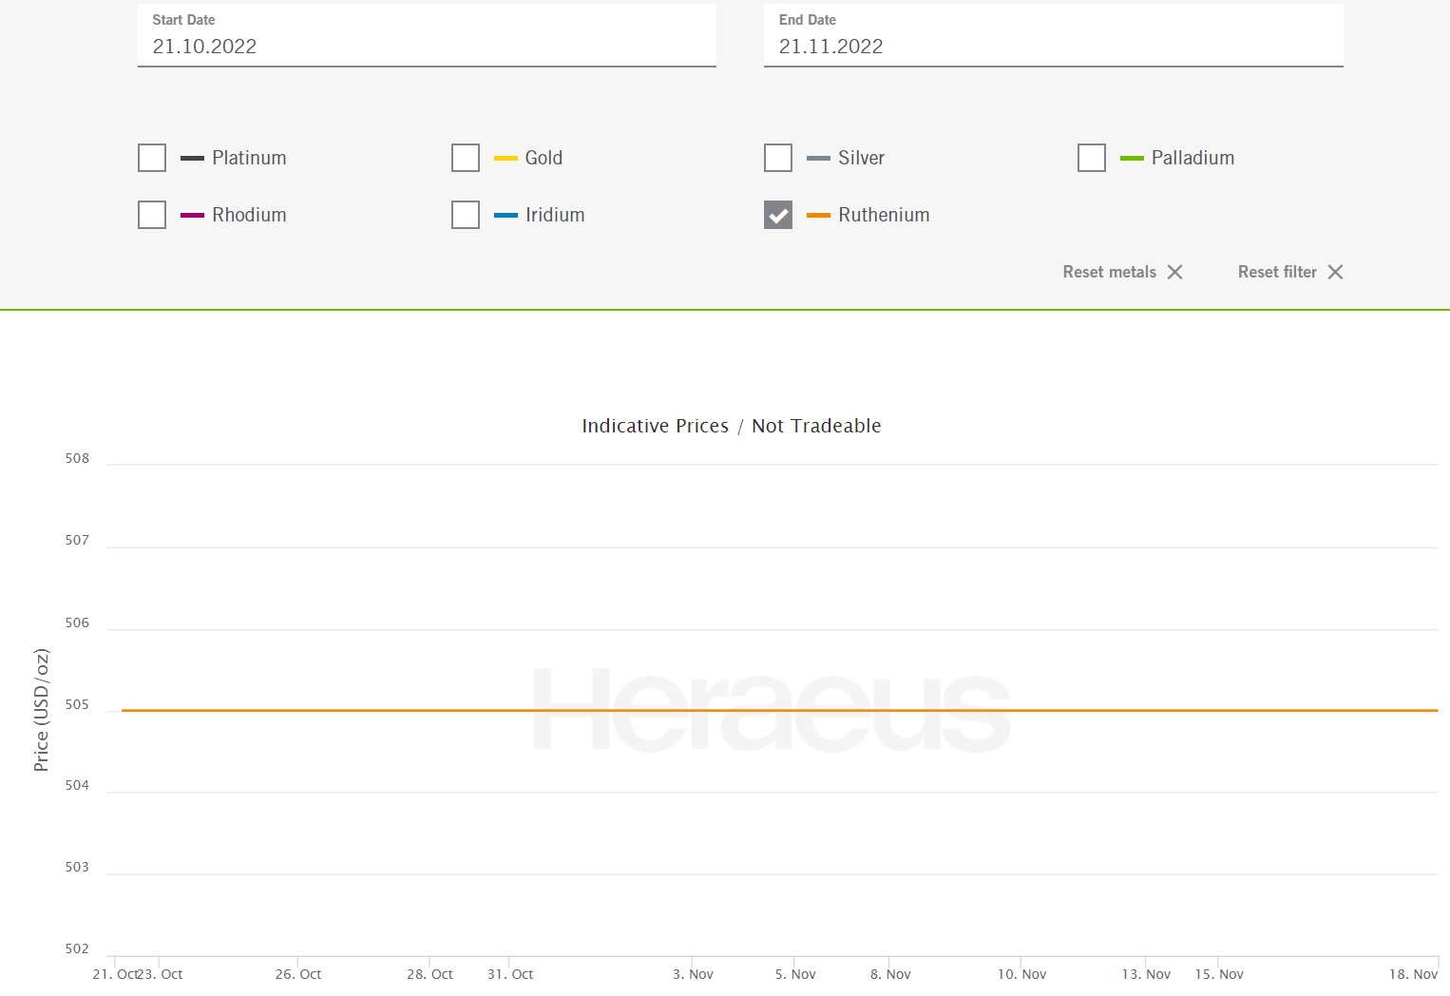Click the X icon beside Reset filter

click(x=1335, y=272)
